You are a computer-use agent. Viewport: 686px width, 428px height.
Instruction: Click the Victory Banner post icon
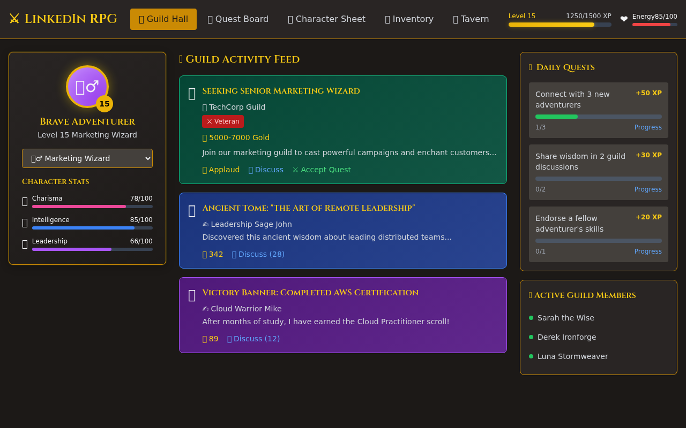click(192, 295)
